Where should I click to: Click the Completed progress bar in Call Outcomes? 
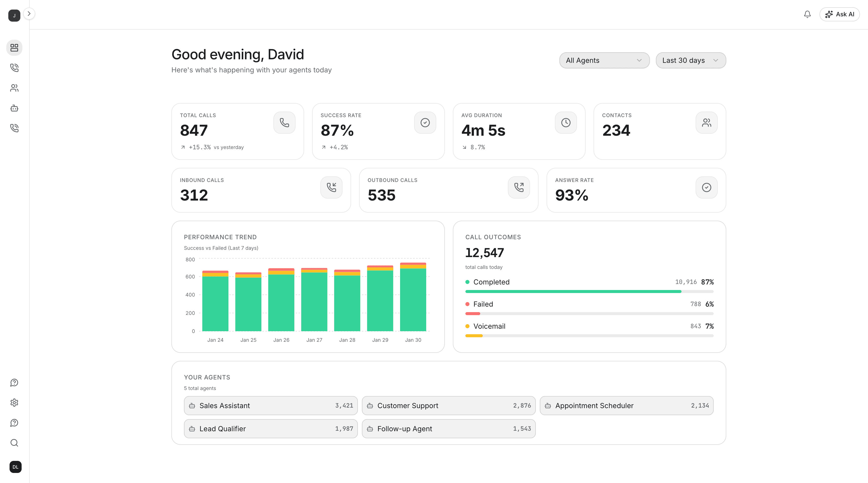pyautogui.click(x=589, y=291)
